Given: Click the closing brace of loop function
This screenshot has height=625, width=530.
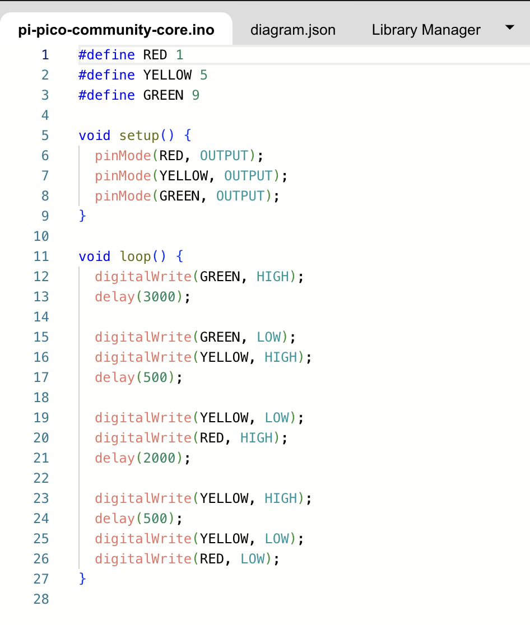Looking at the screenshot, I should click(82, 579).
